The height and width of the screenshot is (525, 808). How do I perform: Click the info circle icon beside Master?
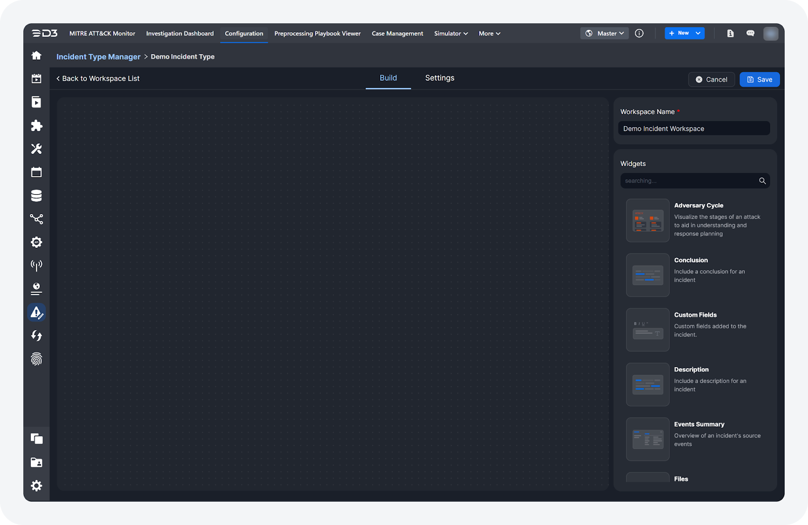click(x=639, y=33)
